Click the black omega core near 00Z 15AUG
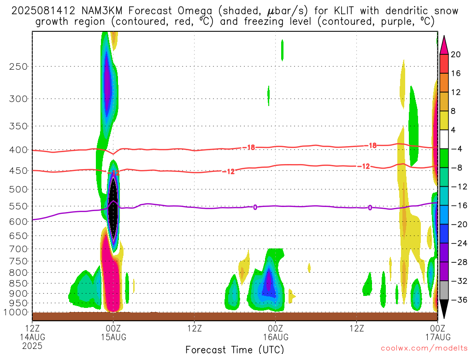The height and width of the screenshot is (354, 472). (x=113, y=208)
